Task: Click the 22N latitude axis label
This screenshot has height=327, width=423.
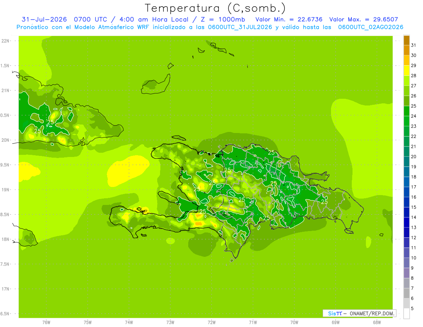Action: coord(6,41)
